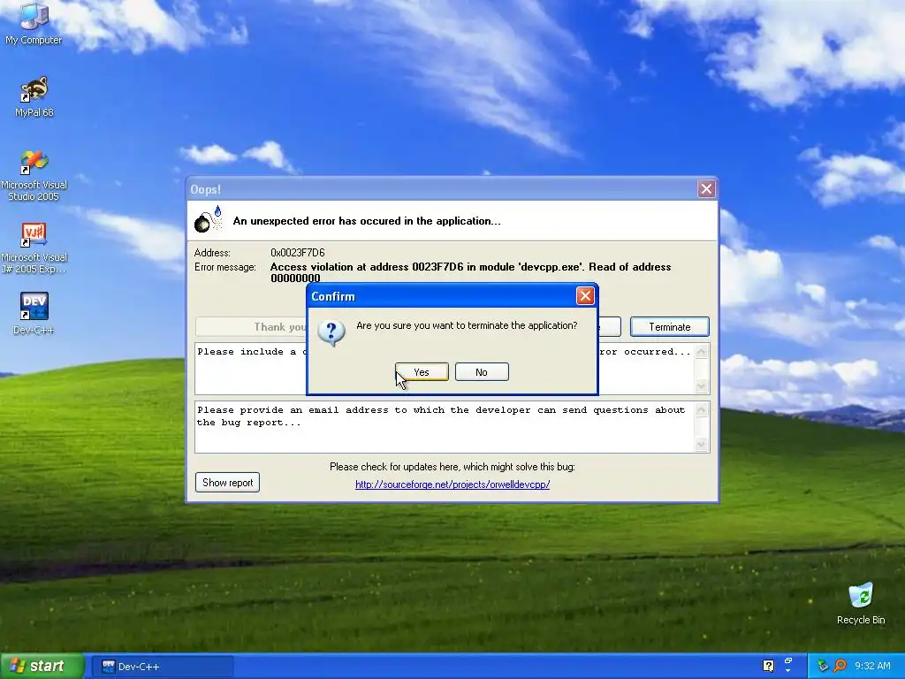The width and height of the screenshot is (905, 679).
Task: Select the MyPal 68 desktop icon
Action: point(34,97)
